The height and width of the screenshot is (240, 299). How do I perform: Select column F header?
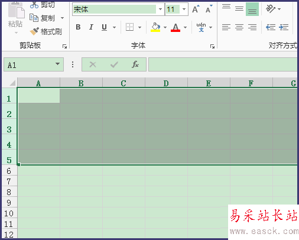251,83
